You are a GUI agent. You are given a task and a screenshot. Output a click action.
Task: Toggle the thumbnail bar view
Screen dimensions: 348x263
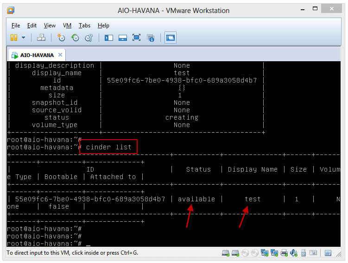tap(123, 38)
